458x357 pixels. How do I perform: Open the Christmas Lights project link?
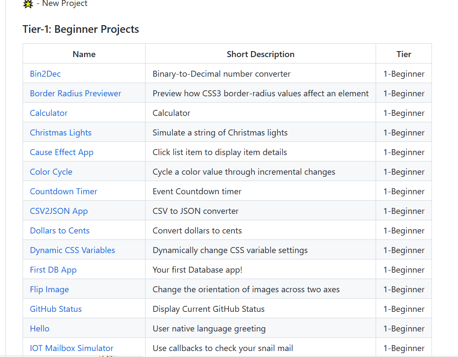pyautogui.click(x=61, y=132)
